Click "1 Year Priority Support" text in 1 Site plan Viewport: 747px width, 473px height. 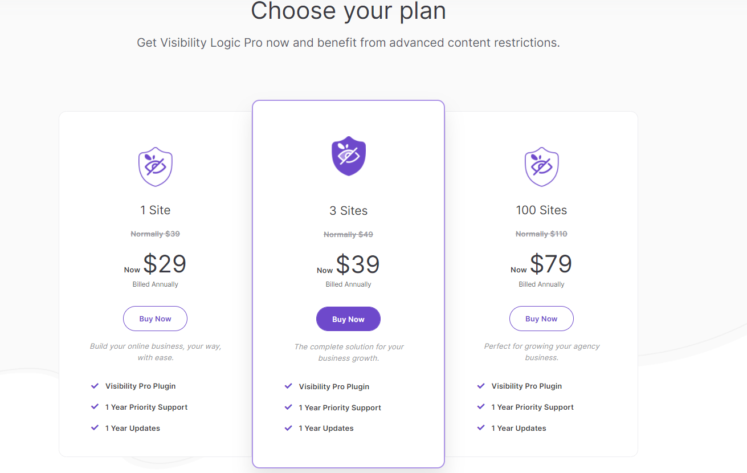(x=146, y=407)
